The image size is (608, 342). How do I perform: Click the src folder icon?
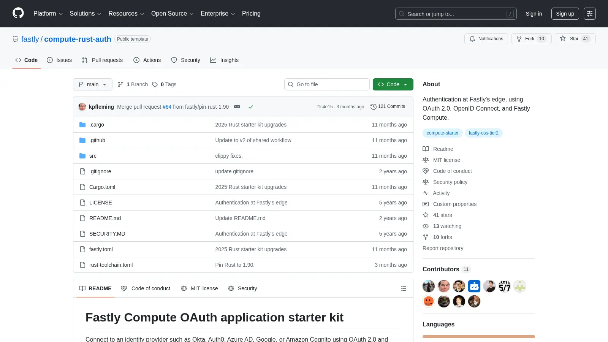[82, 156]
